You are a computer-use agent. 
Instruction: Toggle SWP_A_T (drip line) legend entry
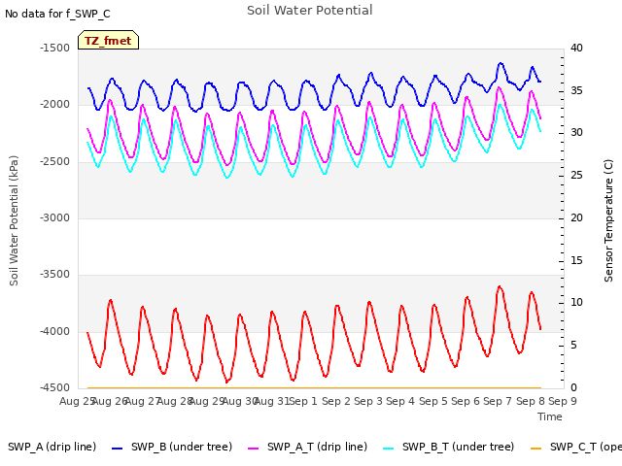tap(307, 447)
